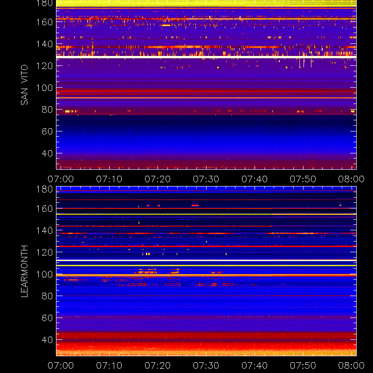Click the 07:50 time label under San Vito plot

point(303,179)
